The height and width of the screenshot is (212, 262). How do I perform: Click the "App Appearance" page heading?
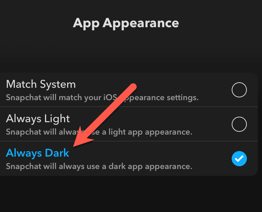(x=126, y=23)
